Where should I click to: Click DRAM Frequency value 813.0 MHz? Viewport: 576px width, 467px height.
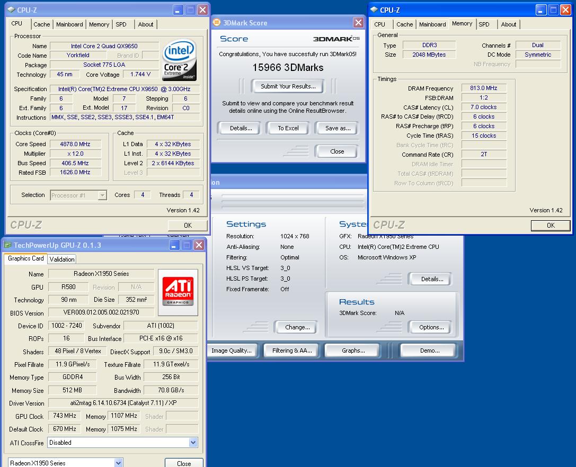click(483, 88)
